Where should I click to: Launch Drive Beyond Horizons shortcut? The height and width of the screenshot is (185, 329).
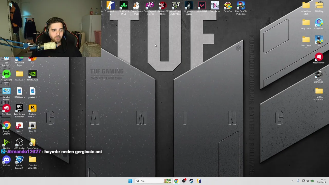(150, 8)
